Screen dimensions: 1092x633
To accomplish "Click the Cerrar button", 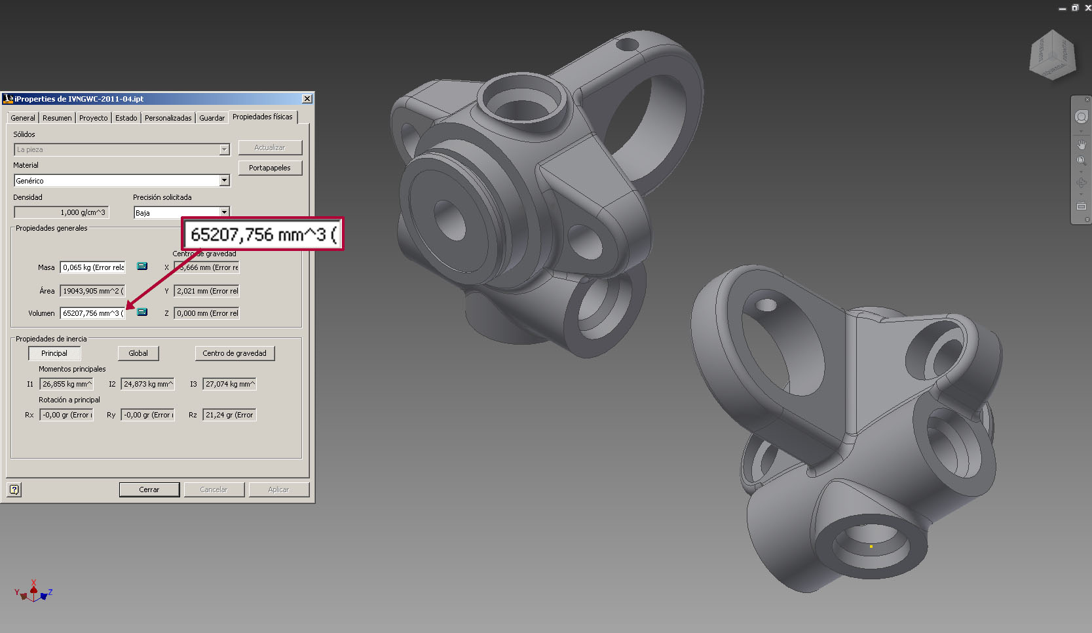I will [149, 489].
